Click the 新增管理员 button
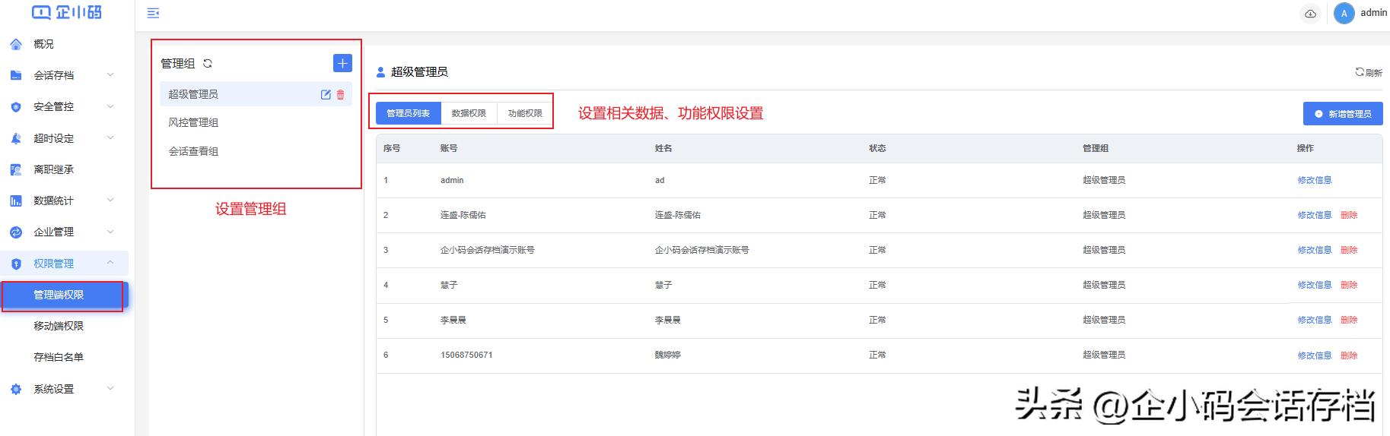Viewport: 1390px width, 436px height. point(1343,114)
